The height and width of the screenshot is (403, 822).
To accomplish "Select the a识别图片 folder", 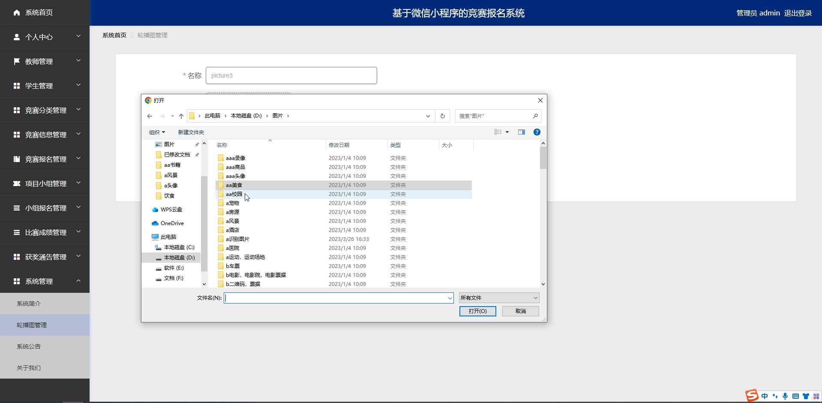I will click(x=343, y=239).
